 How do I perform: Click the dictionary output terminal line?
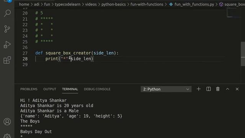pos(71,116)
